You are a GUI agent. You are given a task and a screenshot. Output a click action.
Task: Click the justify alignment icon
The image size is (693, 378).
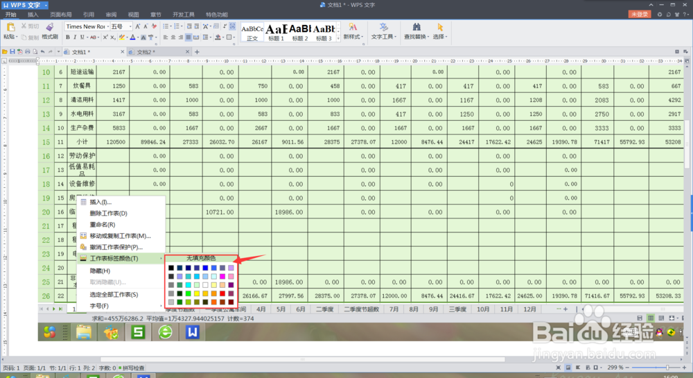coord(188,37)
